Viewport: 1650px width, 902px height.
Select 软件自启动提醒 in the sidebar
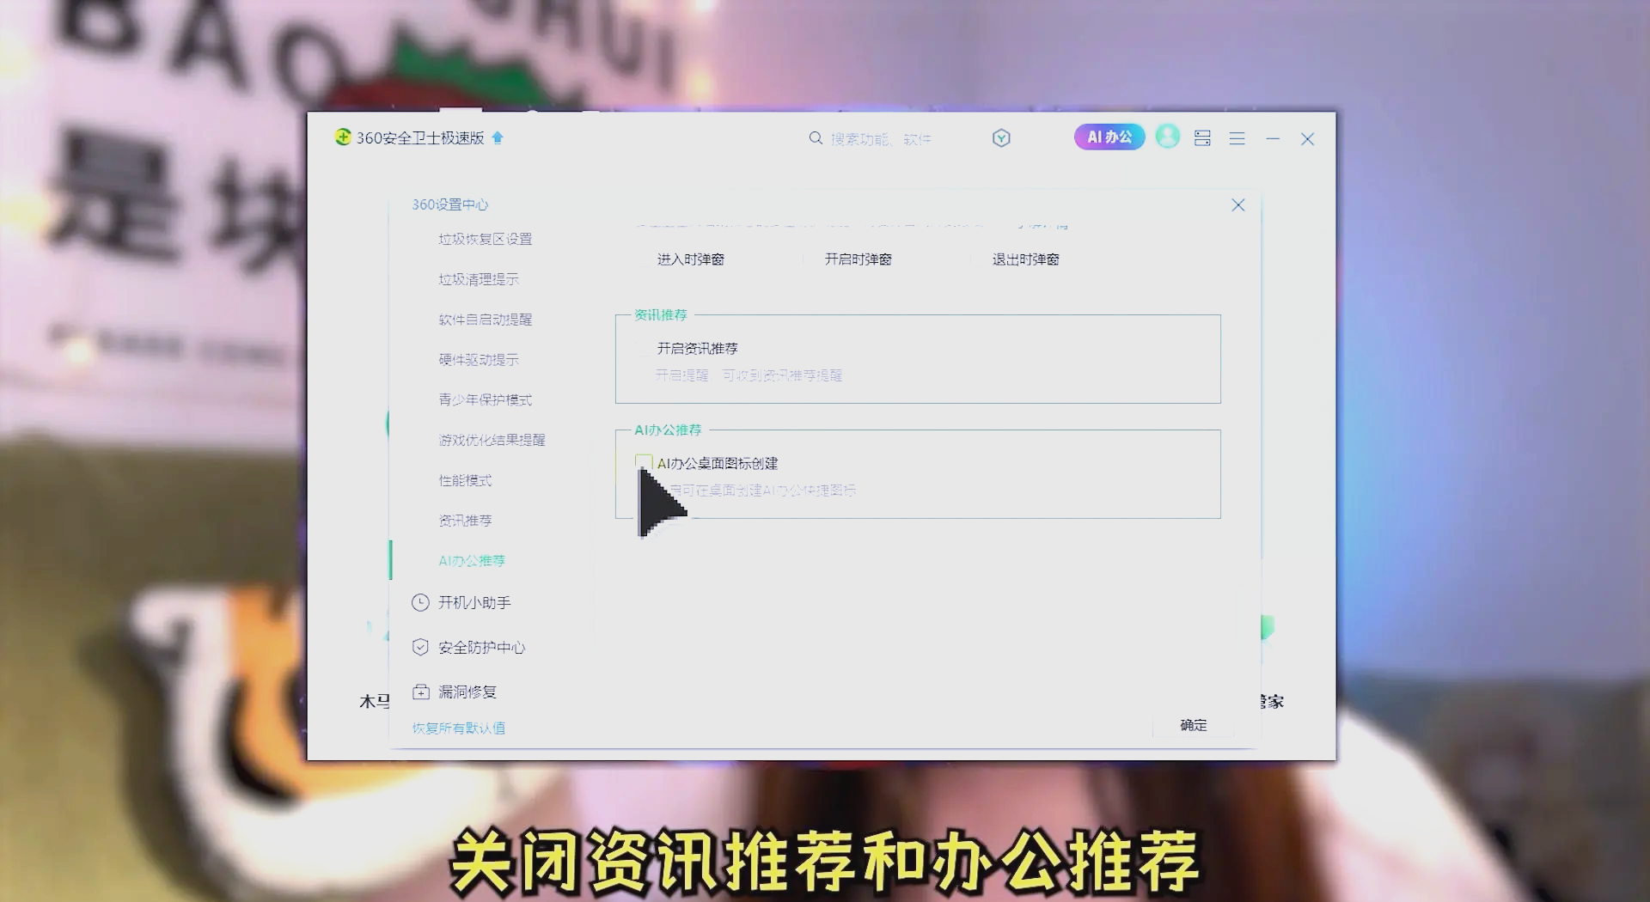pyautogui.click(x=486, y=320)
